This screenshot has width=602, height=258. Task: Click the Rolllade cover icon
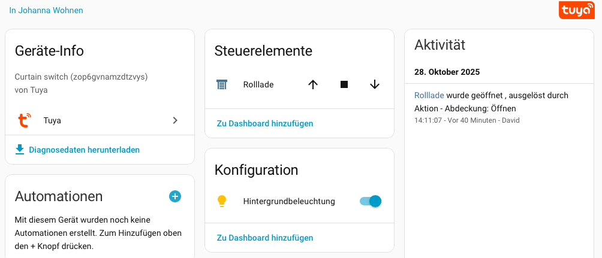222,84
